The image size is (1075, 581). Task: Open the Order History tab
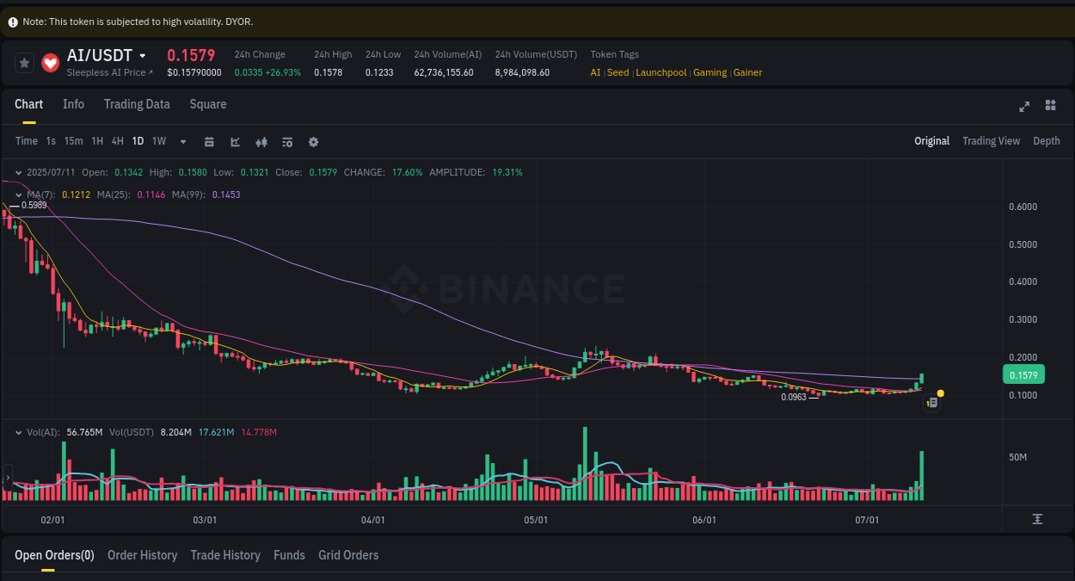pyautogui.click(x=142, y=555)
